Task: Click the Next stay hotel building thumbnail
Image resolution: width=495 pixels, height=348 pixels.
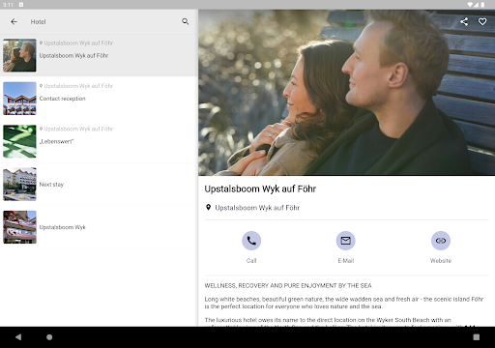Action: point(19,184)
